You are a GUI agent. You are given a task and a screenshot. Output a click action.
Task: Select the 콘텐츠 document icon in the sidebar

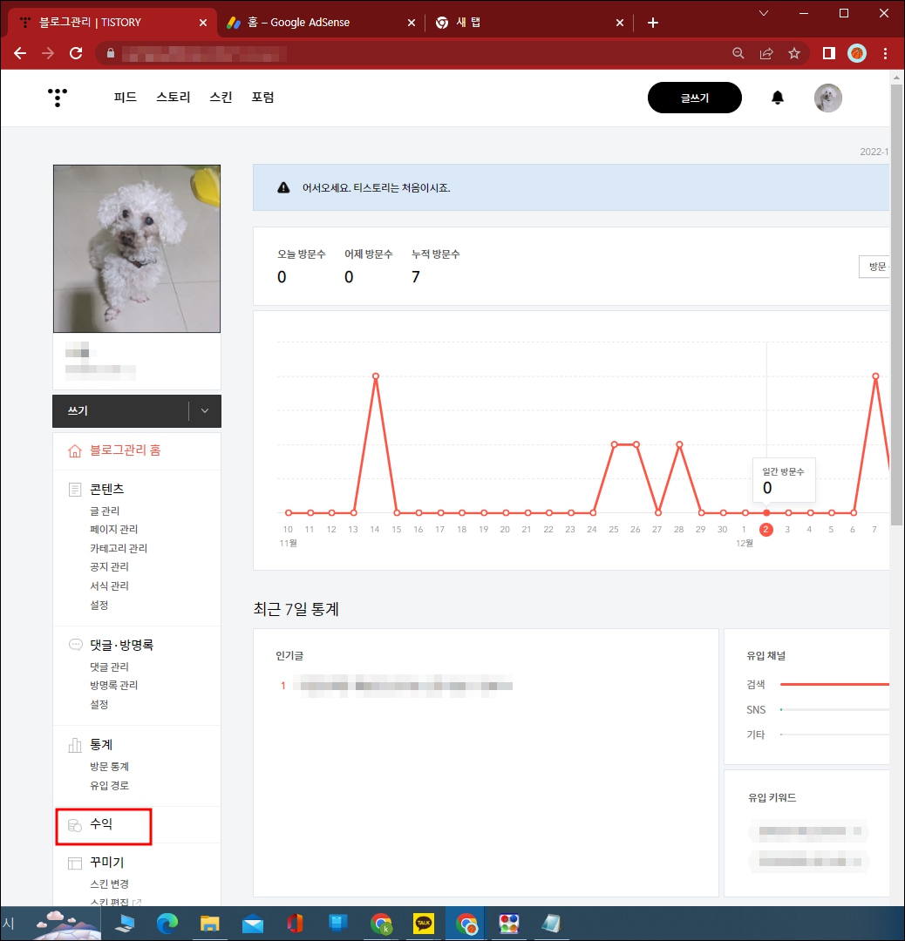click(x=74, y=489)
